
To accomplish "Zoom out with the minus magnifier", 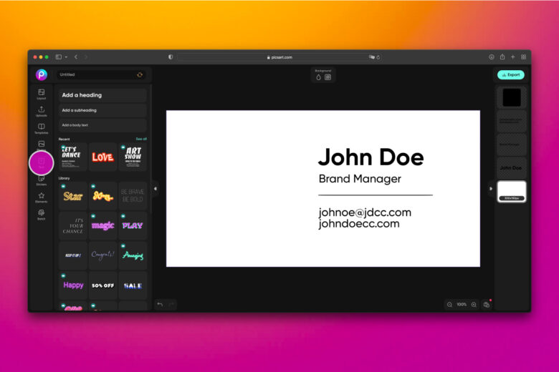I will coord(449,304).
